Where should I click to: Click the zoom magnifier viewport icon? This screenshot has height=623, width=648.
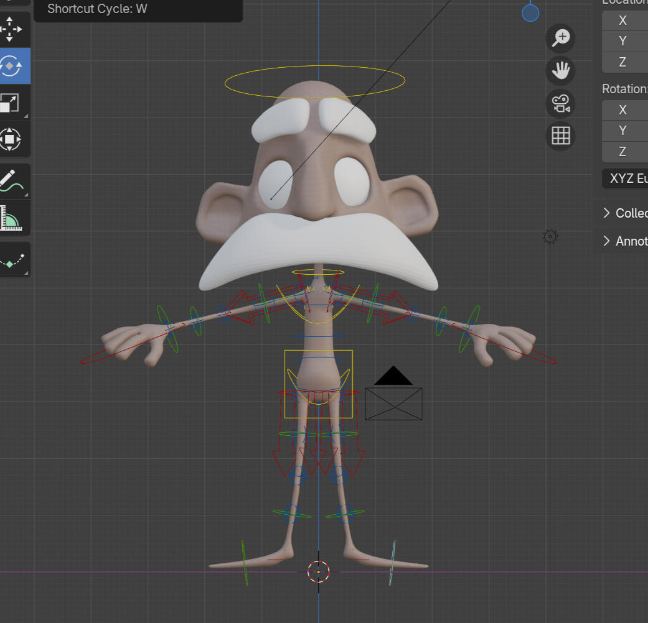[561, 38]
